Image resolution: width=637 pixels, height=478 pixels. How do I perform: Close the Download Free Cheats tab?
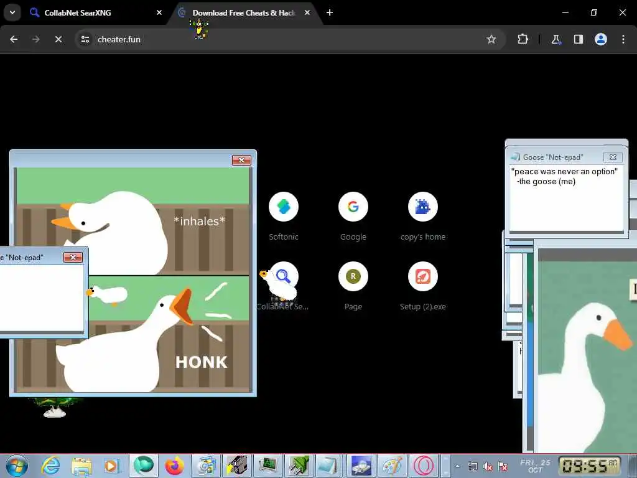click(307, 12)
